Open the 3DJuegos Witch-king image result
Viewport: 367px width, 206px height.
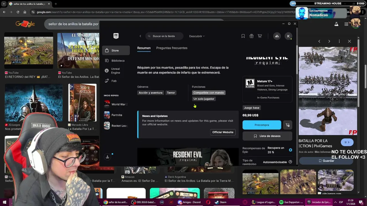pyautogui.click(x=34, y=103)
